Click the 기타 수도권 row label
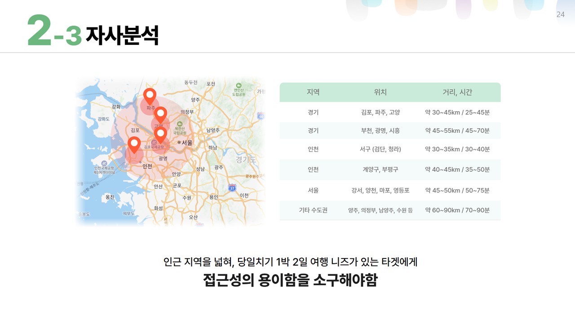The width and height of the screenshot is (575, 323). click(x=313, y=210)
